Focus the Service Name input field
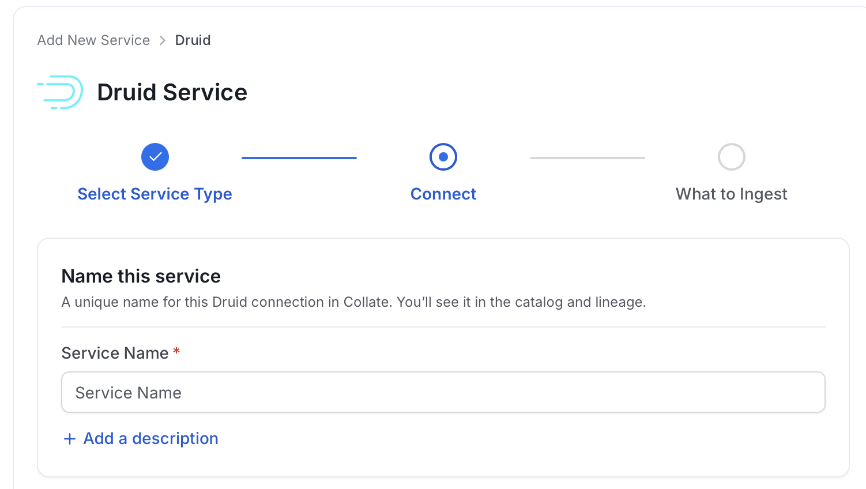This screenshot has width=866, height=489. [443, 392]
